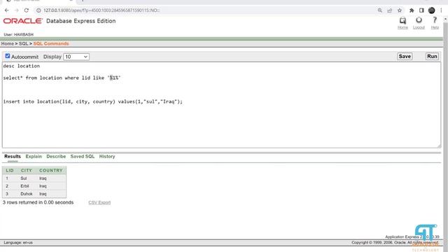The width and height of the screenshot is (448, 252).
Task: Click the Home breadcrumb link
Action: click(8, 43)
